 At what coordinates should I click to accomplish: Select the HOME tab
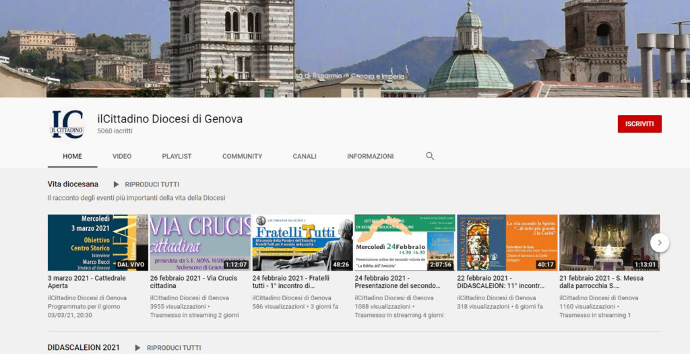tap(72, 156)
